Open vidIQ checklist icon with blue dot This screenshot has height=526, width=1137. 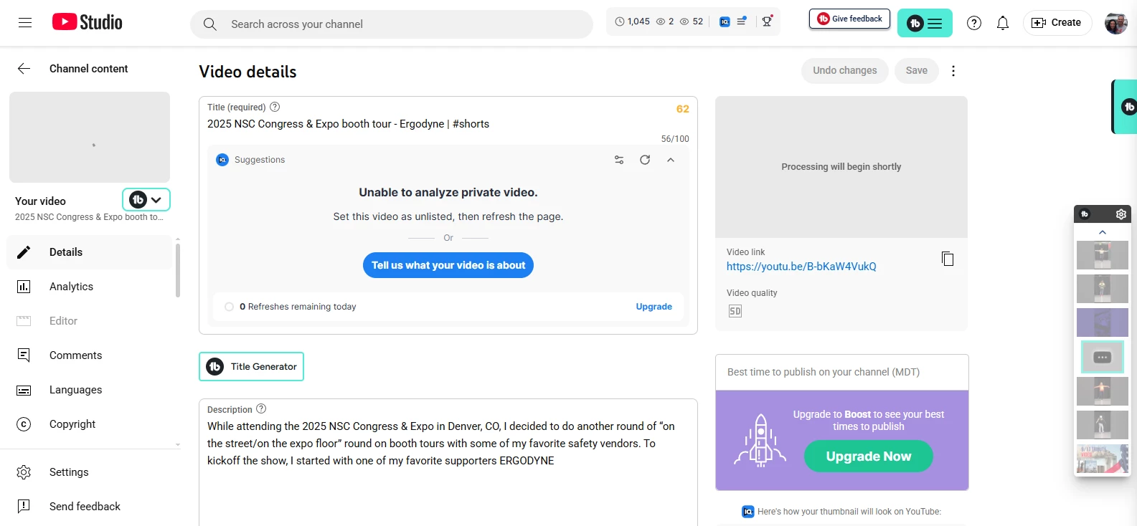coord(742,21)
